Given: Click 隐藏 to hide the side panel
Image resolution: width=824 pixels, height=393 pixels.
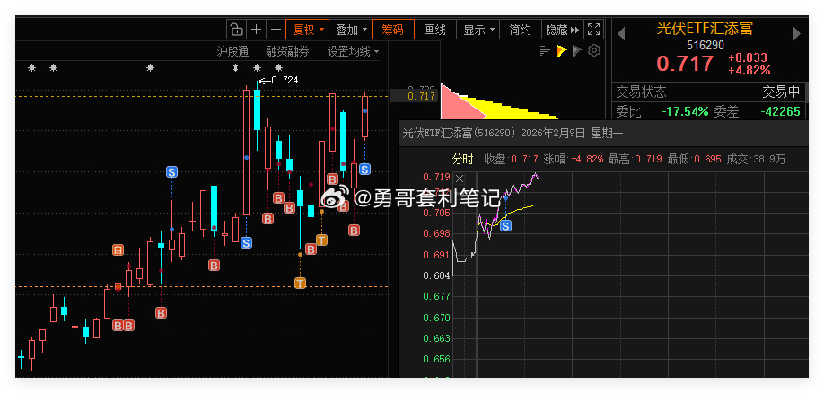Looking at the screenshot, I should tap(562, 30).
